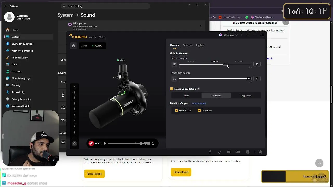The height and width of the screenshot is (187, 333).
Task: Open Maono Discord server icon
Action: pyautogui.click(x=238, y=152)
